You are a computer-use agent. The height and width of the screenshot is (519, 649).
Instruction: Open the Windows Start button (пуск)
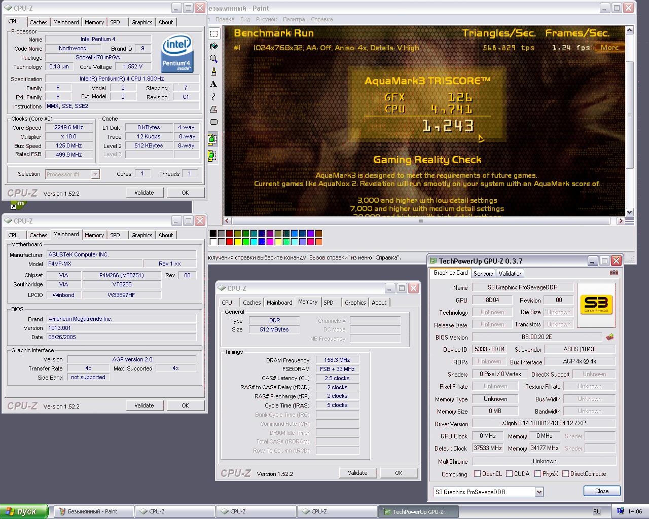24,511
